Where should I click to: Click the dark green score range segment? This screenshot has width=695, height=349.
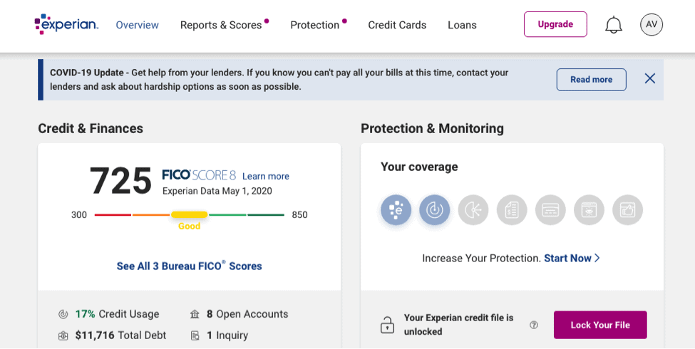point(265,215)
